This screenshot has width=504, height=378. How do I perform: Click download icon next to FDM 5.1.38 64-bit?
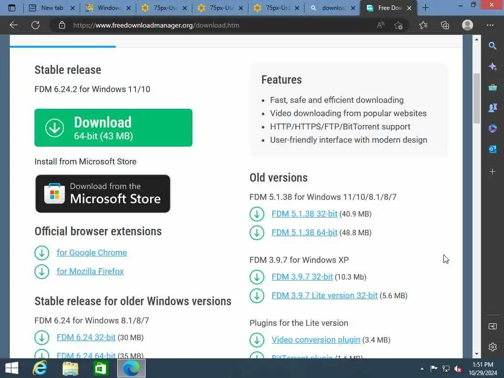click(x=257, y=233)
